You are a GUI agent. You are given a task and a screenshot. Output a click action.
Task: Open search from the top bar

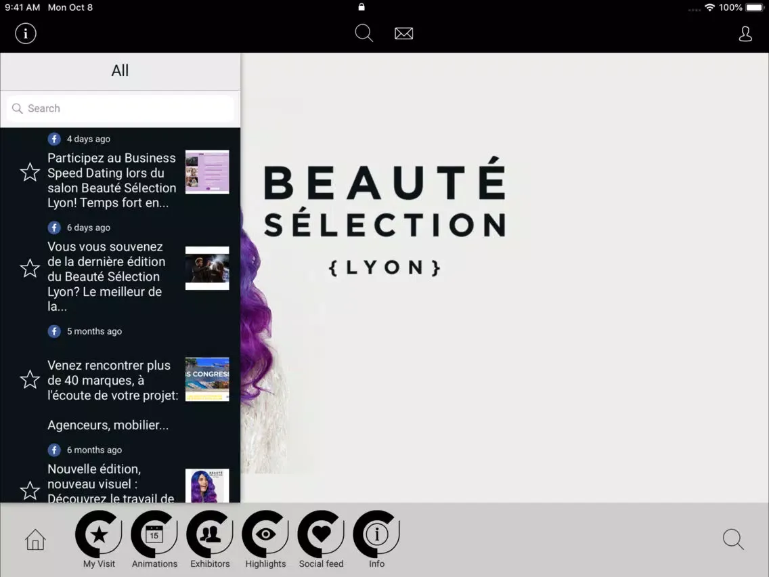pyautogui.click(x=364, y=33)
